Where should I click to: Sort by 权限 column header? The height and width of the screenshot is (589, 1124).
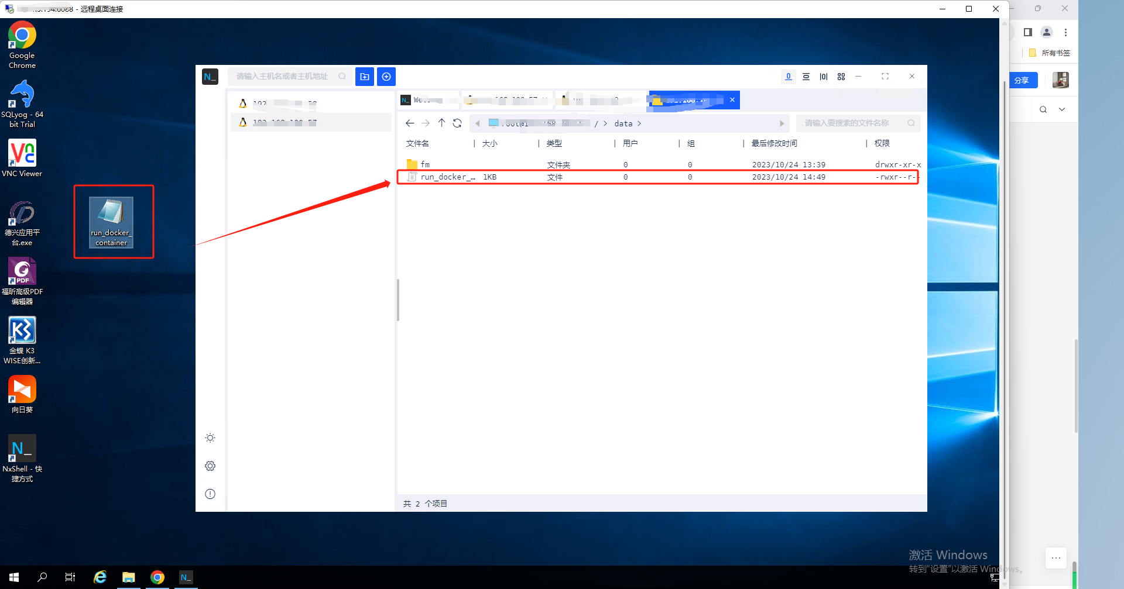pos(882,143)
